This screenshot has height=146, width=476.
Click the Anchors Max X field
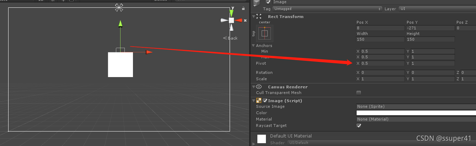pyautogui.click(x=383, y=57)
